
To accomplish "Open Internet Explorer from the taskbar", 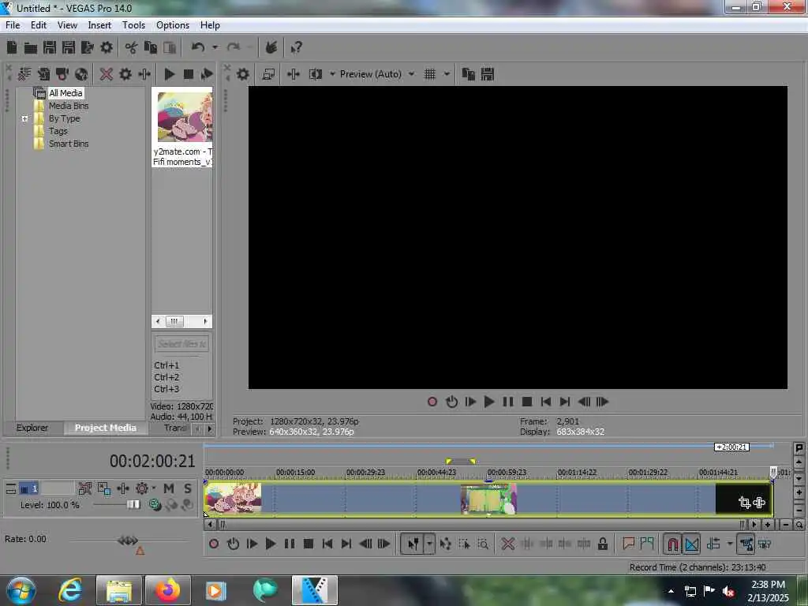I will coord(70,590).
